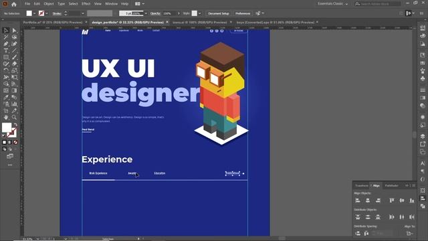Click Horizontal Align Right in Align panel
Viewport: 428px width, 241px height.
click(378, 201)
